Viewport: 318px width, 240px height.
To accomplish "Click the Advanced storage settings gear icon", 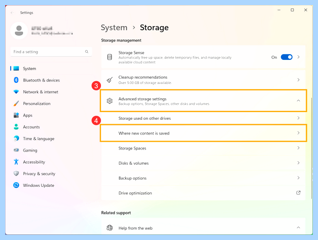I will click(x=110, y=101).
